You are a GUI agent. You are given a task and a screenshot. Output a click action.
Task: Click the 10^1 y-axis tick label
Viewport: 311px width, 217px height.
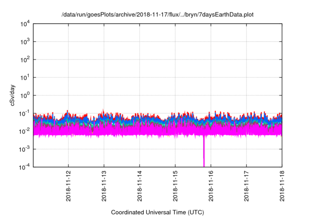[25, 77]
